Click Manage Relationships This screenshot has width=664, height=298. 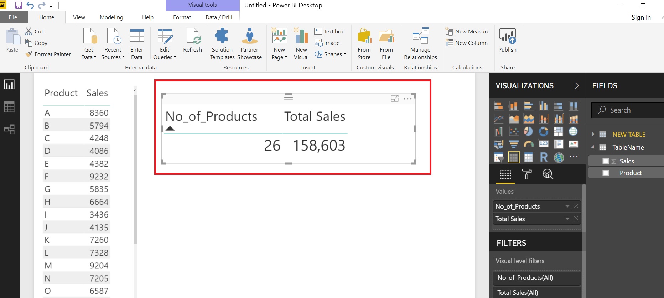420,43
